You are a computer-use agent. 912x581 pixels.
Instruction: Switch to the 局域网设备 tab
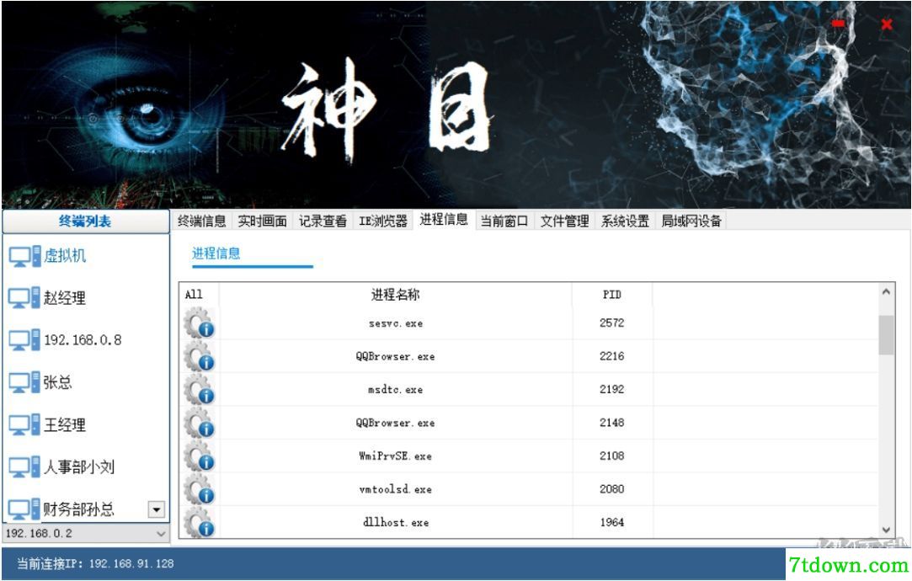(691, 221)
